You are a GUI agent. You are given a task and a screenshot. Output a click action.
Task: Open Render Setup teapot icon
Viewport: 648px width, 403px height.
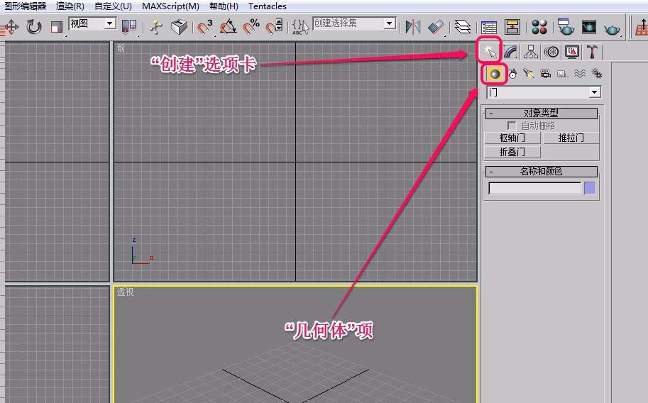click(x=566, y=27)
